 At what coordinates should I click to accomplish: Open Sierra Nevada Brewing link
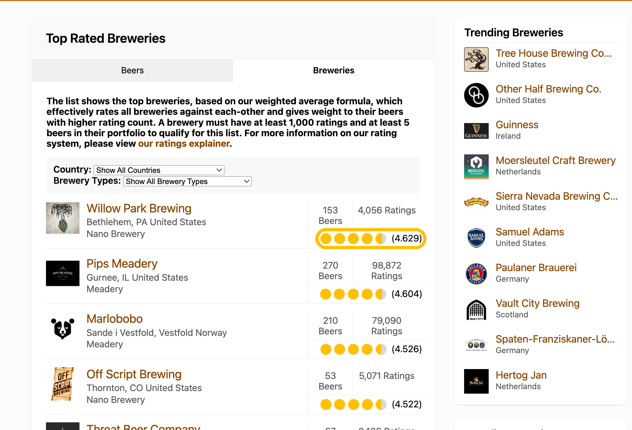[x=557, y=196]
